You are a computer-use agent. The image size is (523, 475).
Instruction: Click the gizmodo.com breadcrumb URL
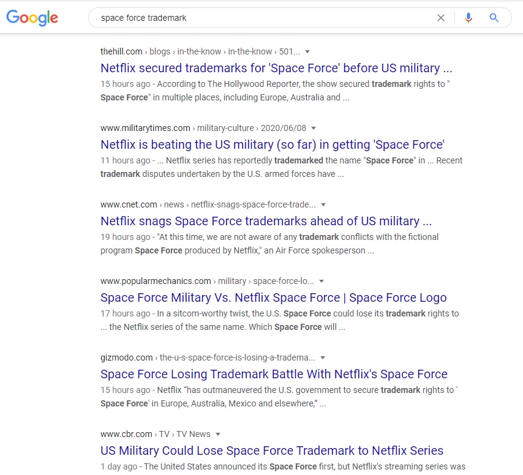pos(208,357)
